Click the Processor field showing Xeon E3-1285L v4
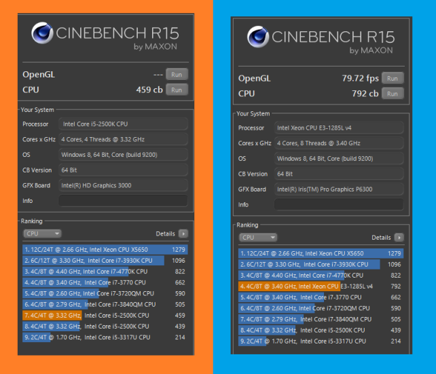436x374 pixels. 338,128
